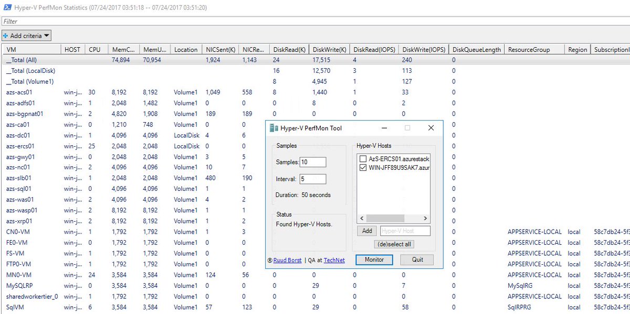This screenshot has height=314, width=630.
Task: Select the azs-gwy01 VM row
Action: 315,156
